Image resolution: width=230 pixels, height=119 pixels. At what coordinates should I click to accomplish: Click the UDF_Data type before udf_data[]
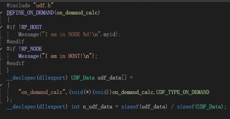(x=83, y=78)
